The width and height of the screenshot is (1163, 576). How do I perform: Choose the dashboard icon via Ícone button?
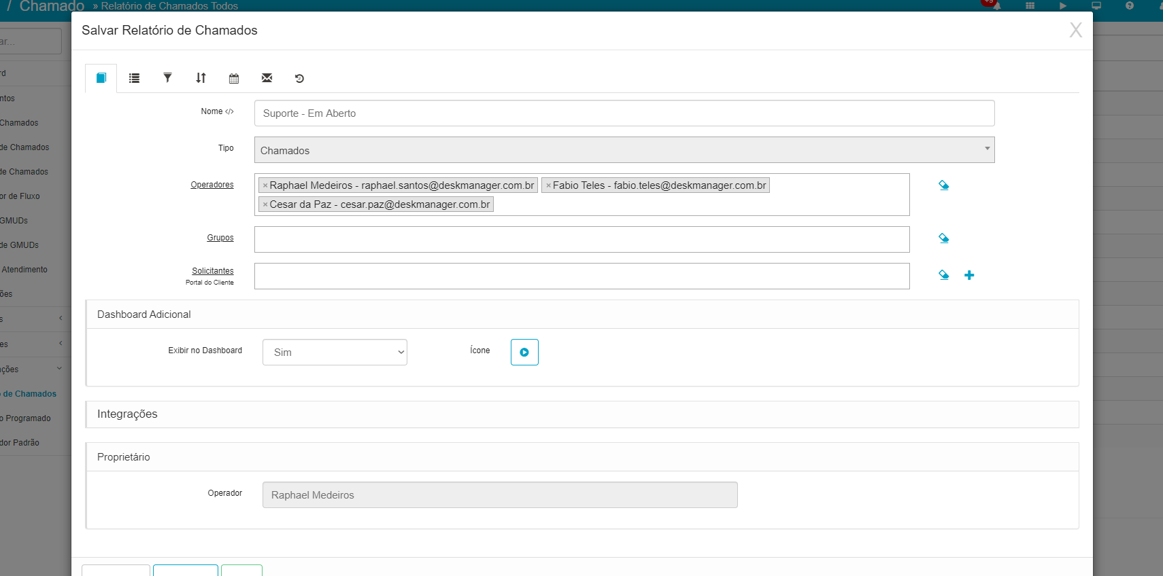[x=524, y=352]
